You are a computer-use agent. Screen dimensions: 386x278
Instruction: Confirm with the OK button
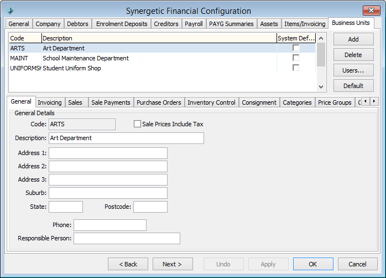(313, 264)
